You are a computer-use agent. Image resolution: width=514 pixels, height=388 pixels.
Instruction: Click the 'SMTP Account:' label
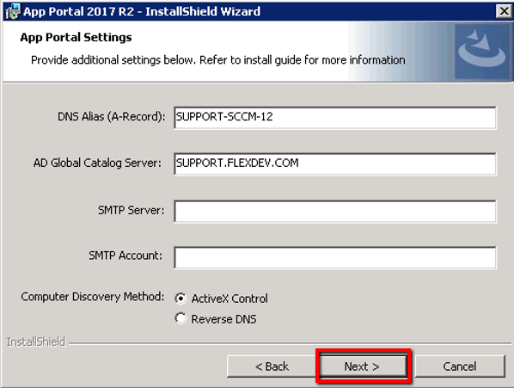tap(125, 256)
